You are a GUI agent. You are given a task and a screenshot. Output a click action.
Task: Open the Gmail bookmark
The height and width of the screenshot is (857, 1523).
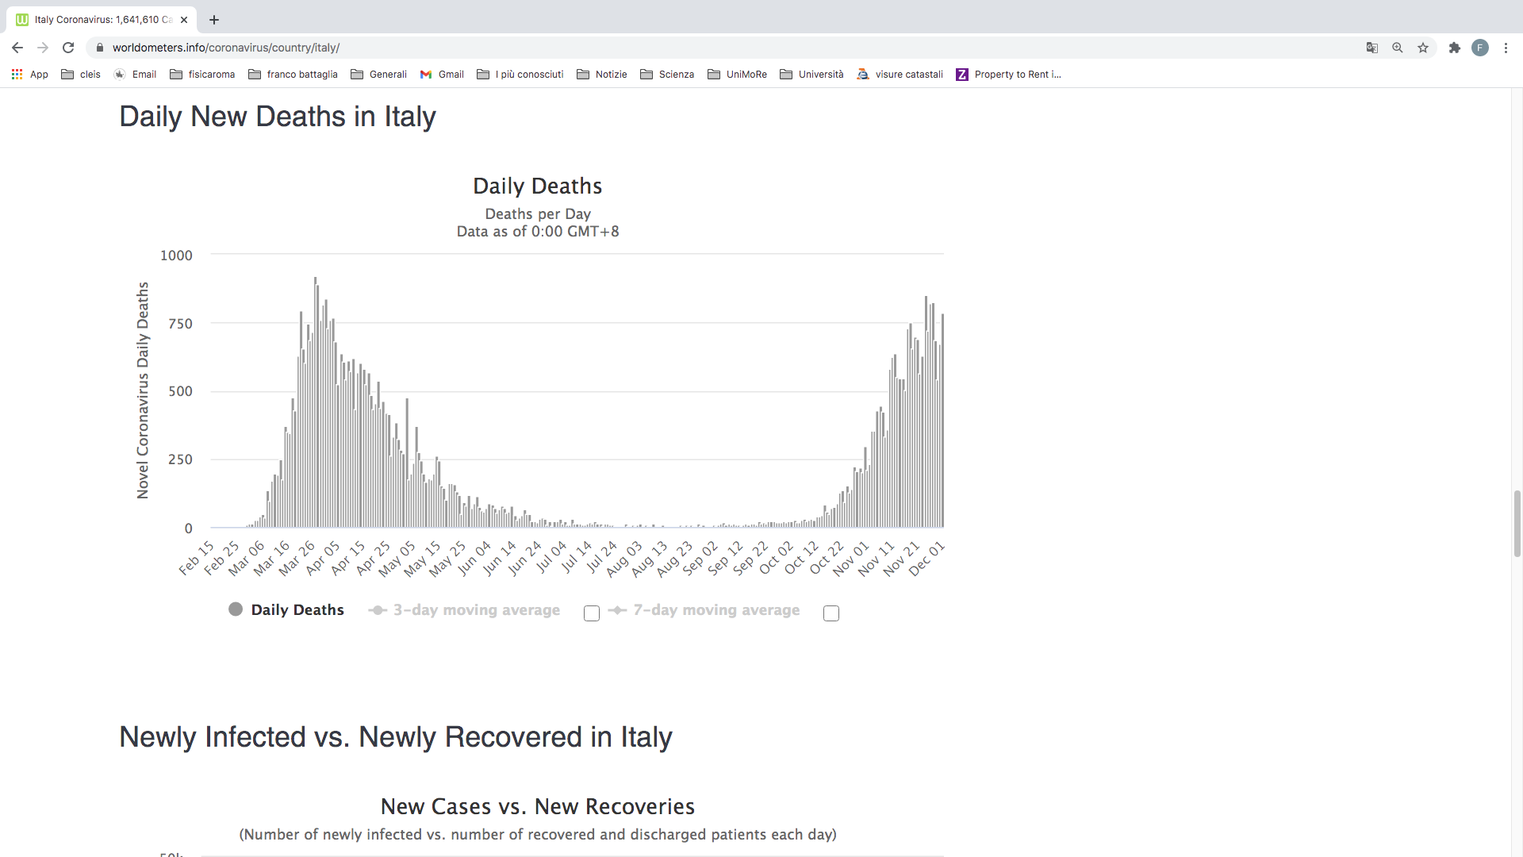coord(442,75)
